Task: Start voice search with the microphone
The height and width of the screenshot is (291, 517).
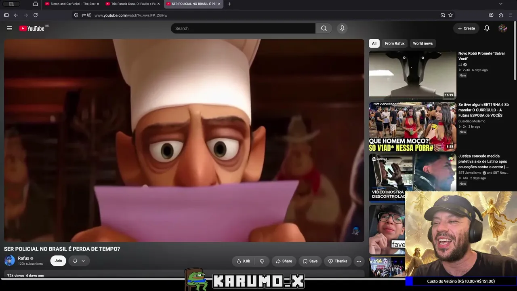Action: point(342,28)
